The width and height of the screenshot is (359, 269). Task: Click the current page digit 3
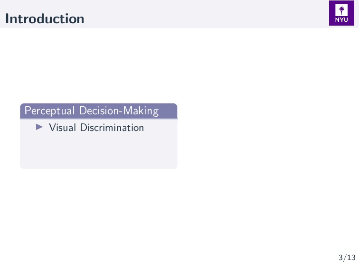[340, 258]
